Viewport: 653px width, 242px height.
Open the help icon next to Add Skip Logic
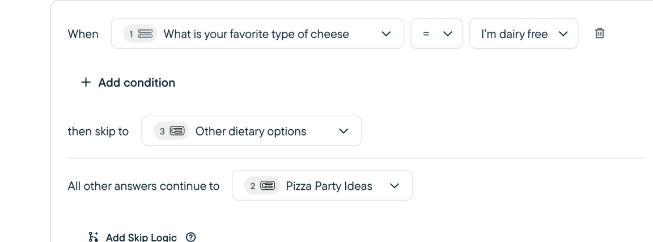[191, 236]
